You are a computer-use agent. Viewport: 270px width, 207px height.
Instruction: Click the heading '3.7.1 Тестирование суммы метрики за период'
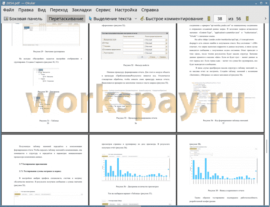(40, 171)
